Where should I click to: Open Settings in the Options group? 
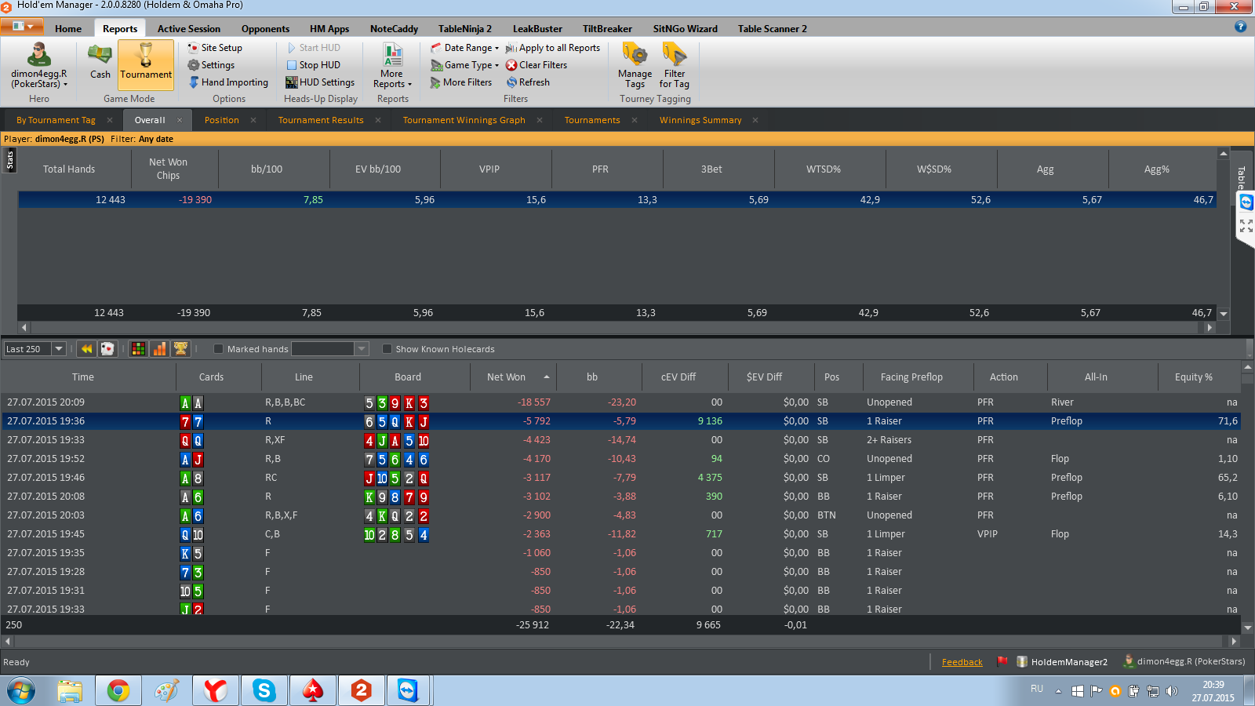[211, 65]
